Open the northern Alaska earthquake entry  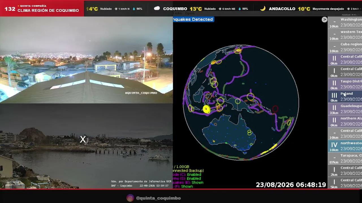[x=345, y=122]
